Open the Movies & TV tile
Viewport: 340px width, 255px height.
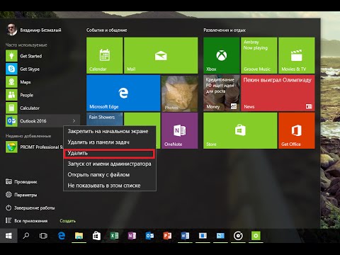pos(297,55)
